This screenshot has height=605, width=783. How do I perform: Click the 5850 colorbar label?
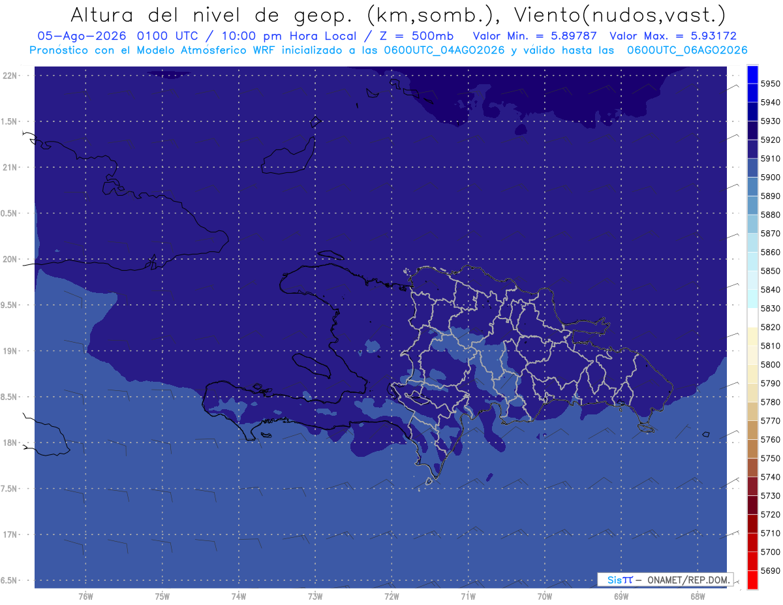[770, 271]
